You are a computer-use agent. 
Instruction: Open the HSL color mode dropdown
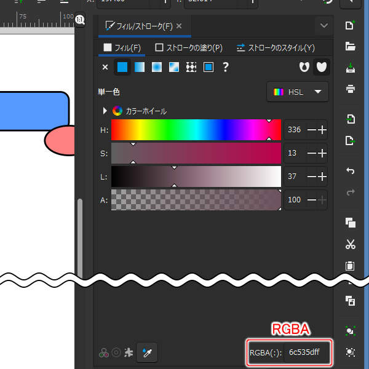coord(298,92)
